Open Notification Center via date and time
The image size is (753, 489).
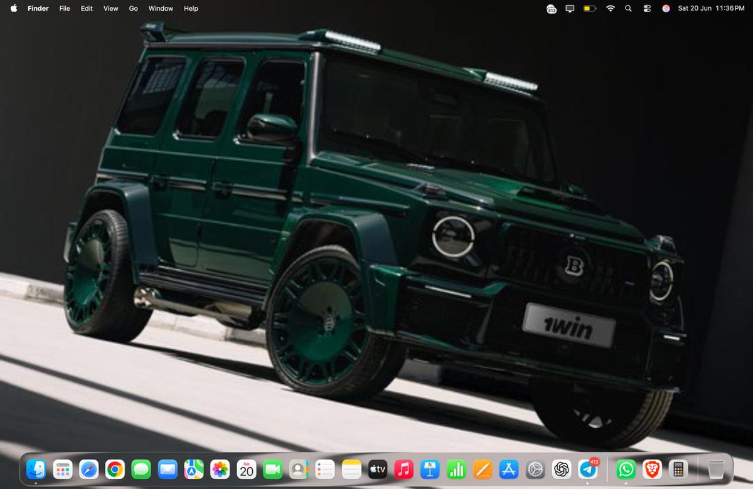pos(711,8)
